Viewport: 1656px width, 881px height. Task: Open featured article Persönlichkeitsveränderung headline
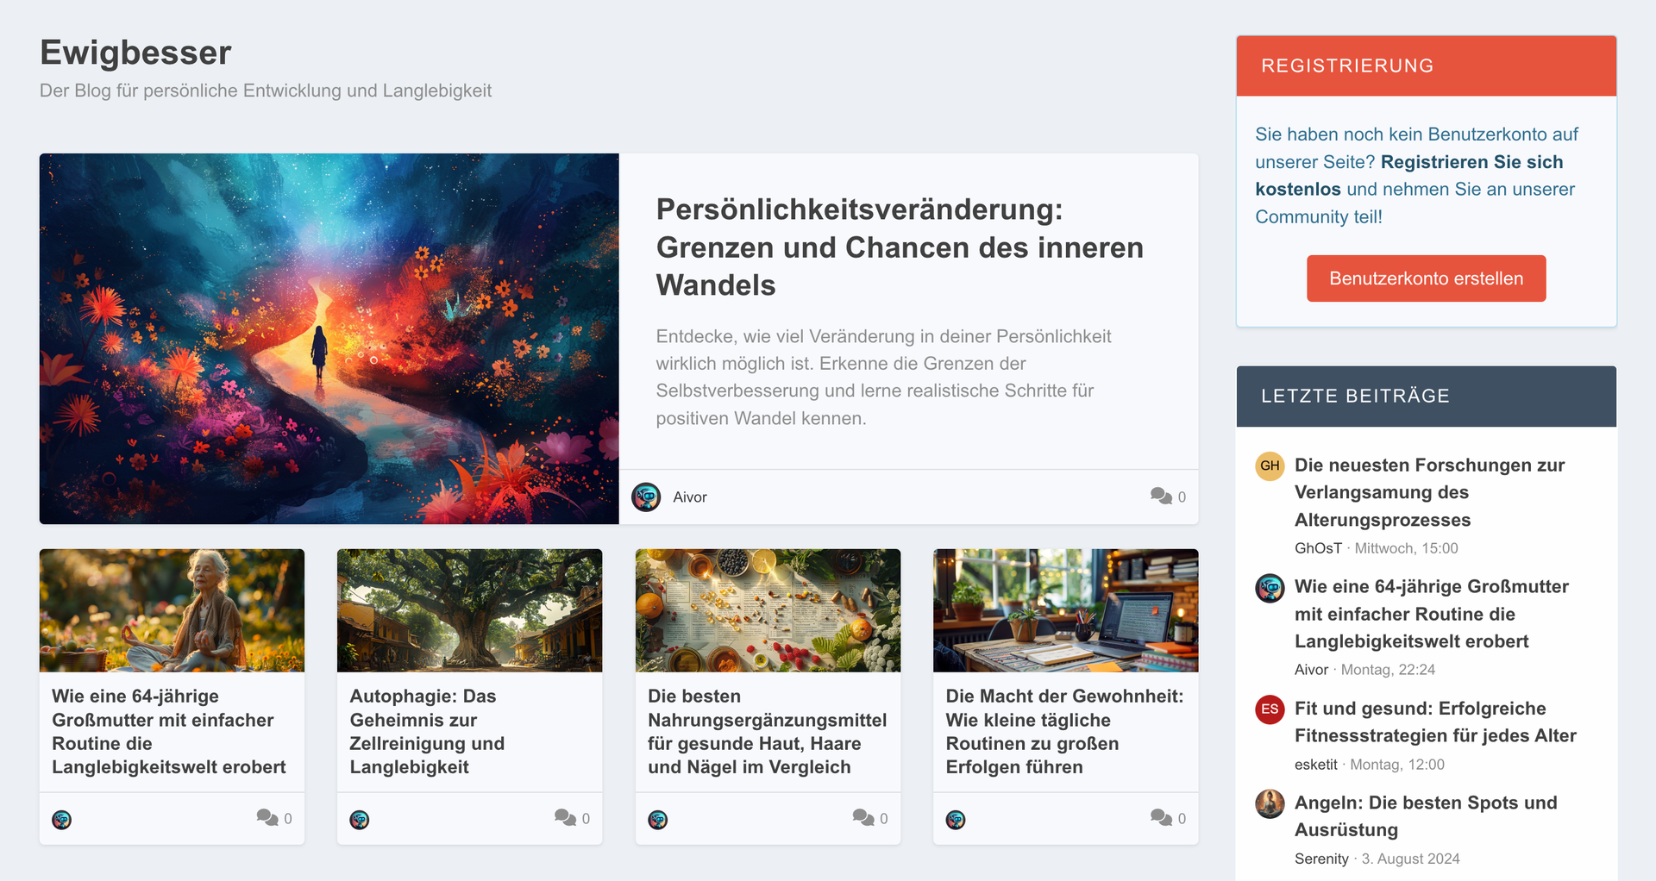coord(900,247)
